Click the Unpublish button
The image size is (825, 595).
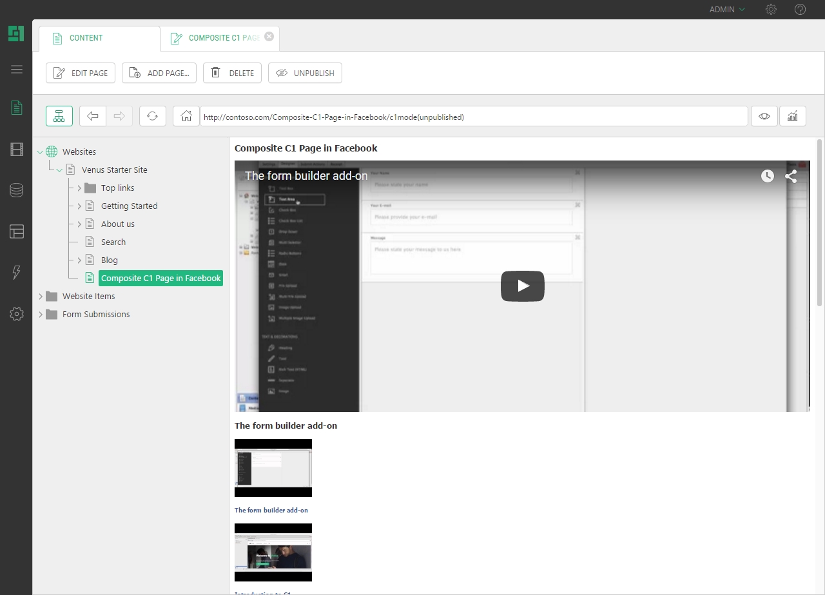pos(305,73)
